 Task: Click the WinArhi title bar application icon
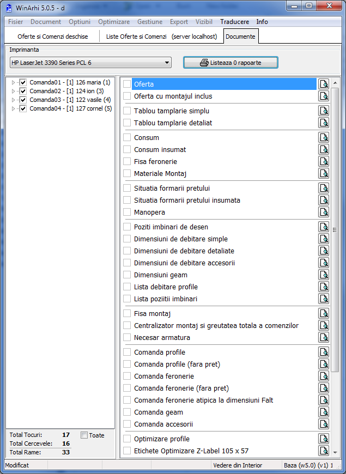tap(9, 8)
